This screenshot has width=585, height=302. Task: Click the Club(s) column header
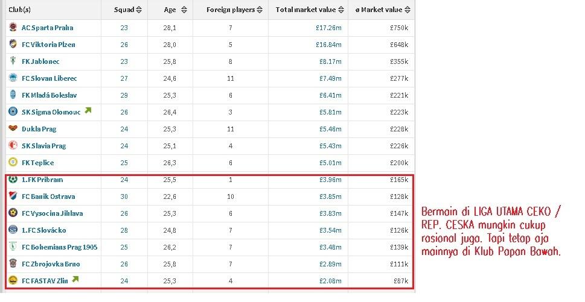(20, 10)
